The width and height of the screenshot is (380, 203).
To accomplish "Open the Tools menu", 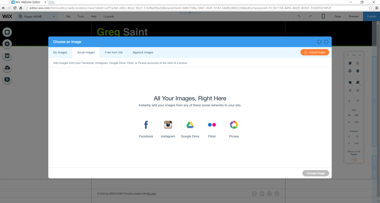I will (x=81, y=16).
